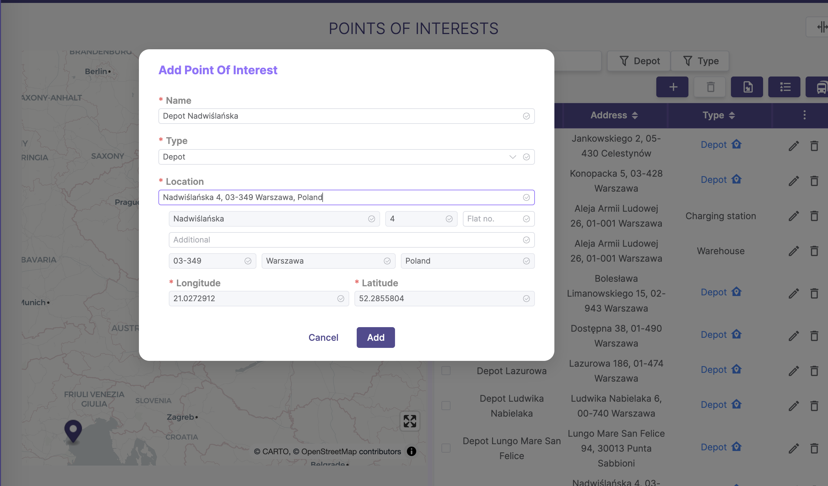Image resolution: width=828 pixels, height=486 pixels.
Task: Cancel the Add Point Of Interest dialog
Action: (x=323, y=337)
